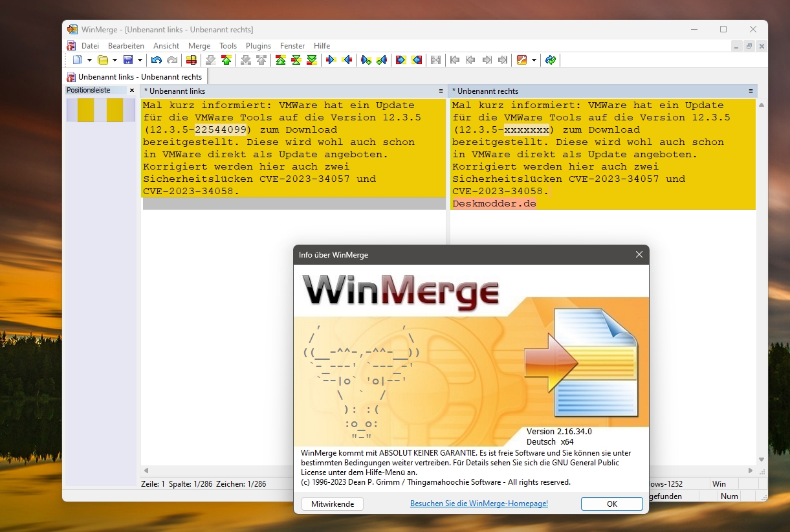Click the Current Difference toolbar icon

pos(296,60)
